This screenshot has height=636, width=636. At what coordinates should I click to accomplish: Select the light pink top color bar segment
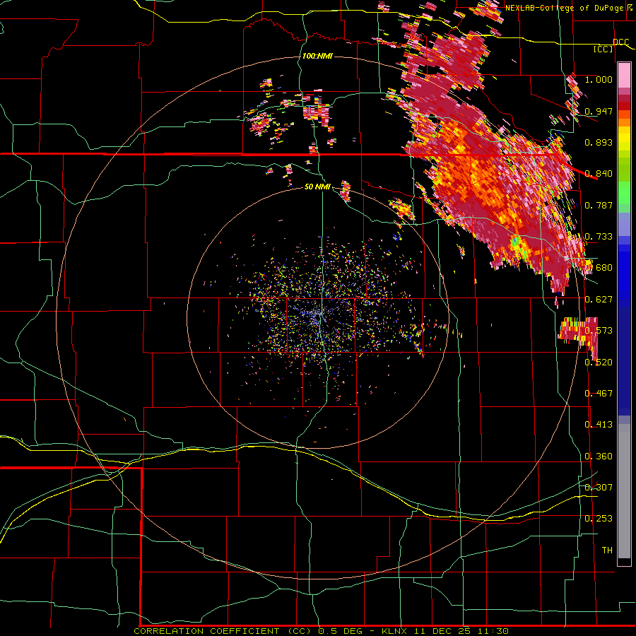pos(624,75)
